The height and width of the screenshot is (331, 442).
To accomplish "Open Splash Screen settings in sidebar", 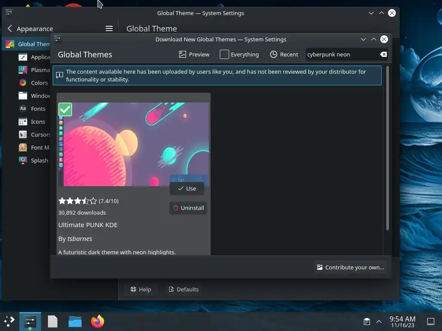I will [x=33, y=160].
